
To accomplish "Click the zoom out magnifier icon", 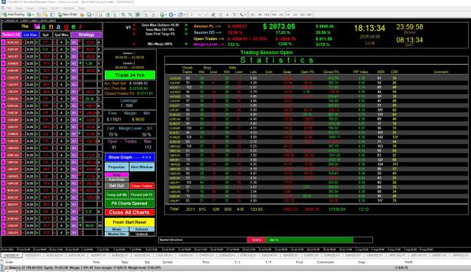I will (x=130, y=14).
